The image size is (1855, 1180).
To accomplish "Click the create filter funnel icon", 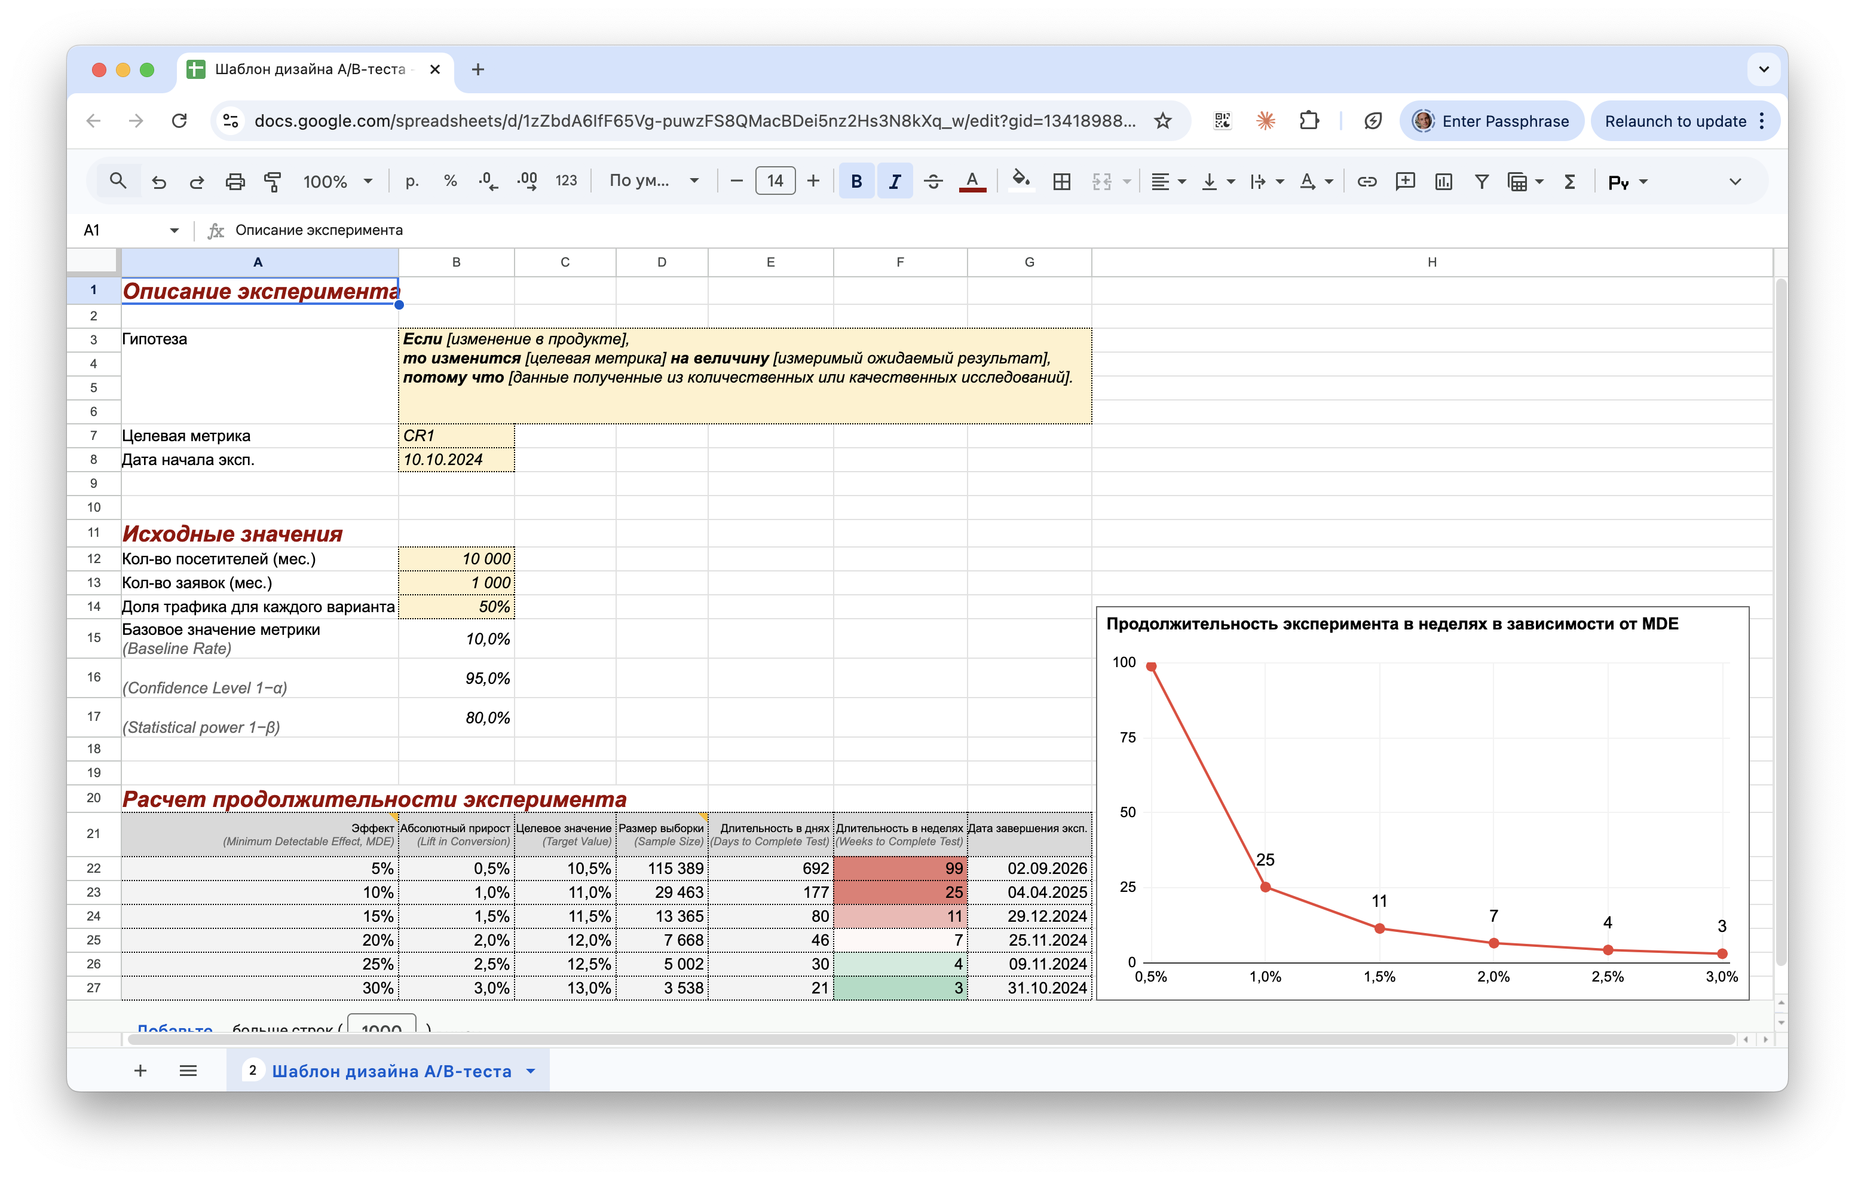I will 1481,182.
